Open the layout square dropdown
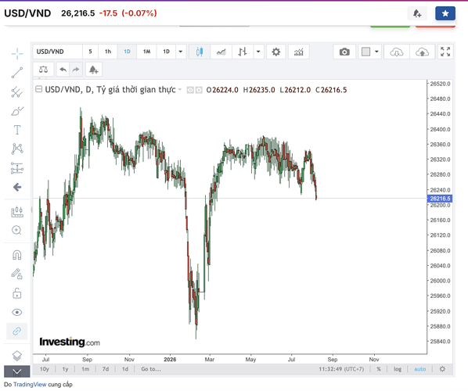 (x=370, y=52)
